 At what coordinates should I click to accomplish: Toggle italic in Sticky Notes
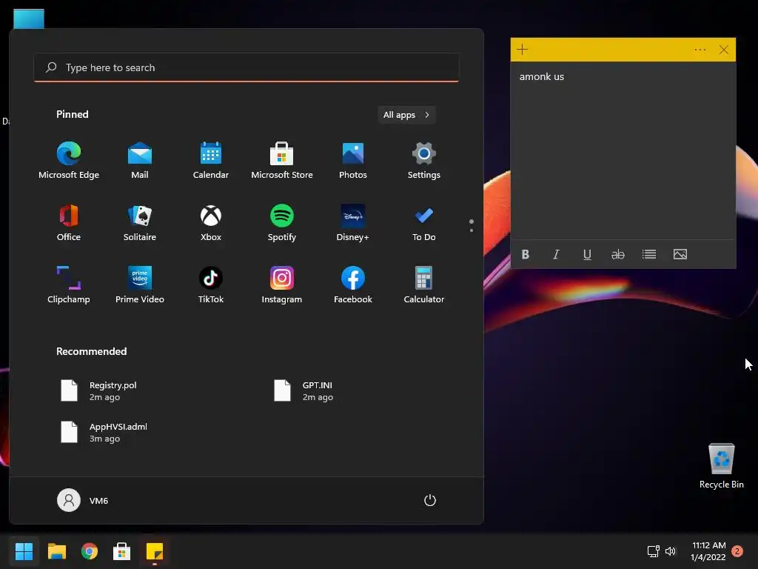point(557,255)
